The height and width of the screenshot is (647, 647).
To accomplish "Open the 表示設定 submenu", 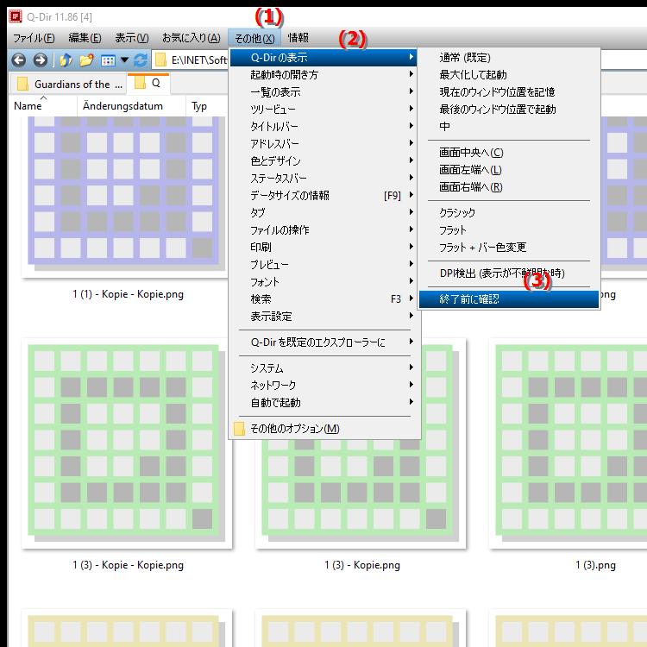I will [x=323, y=317].
